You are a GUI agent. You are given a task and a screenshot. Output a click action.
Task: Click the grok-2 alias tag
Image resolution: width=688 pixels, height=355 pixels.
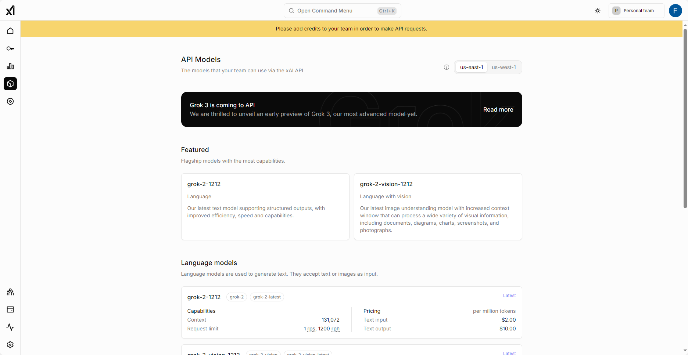pyautogui.click(x=237, y=297)
